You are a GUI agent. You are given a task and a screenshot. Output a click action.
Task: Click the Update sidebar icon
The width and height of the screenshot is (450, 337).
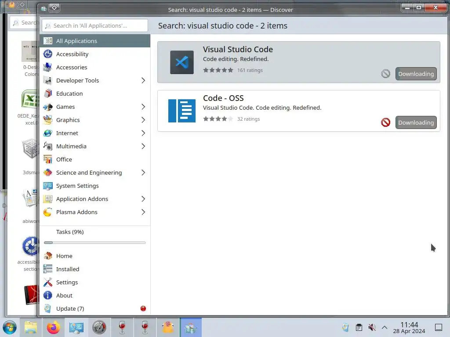tap(47, 308)
